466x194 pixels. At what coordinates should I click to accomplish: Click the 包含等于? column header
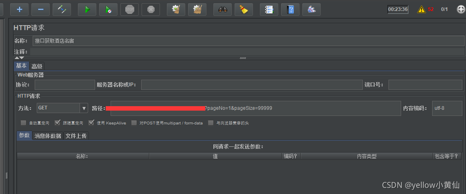(447, 156)
